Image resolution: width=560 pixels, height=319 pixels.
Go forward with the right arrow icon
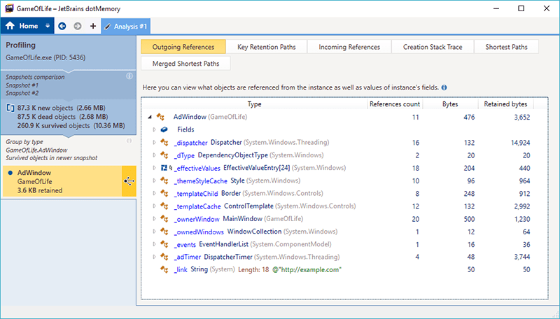click(x=78, y=26)
